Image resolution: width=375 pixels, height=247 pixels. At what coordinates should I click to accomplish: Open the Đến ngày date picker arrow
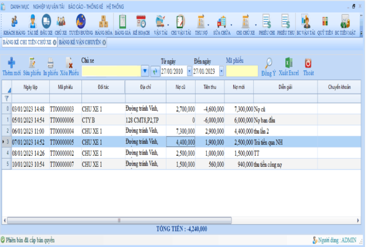(x=221, y=71)
